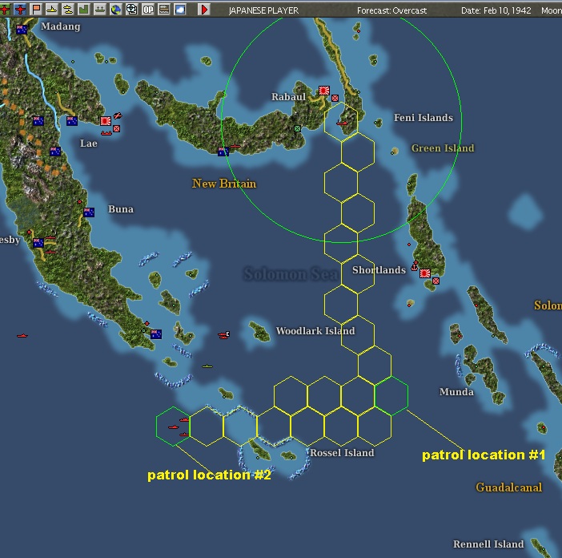Click the red plane on blue background icon
Screen dimensions: 562x558
pos(21,10)
